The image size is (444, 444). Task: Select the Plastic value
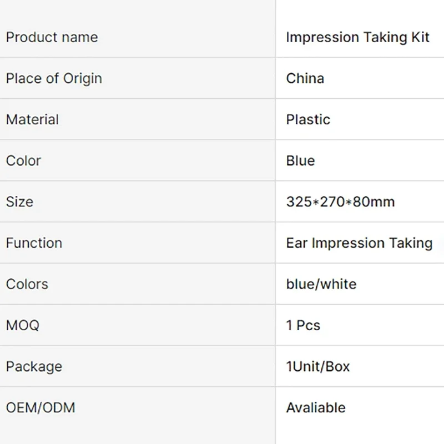[308, 119]
